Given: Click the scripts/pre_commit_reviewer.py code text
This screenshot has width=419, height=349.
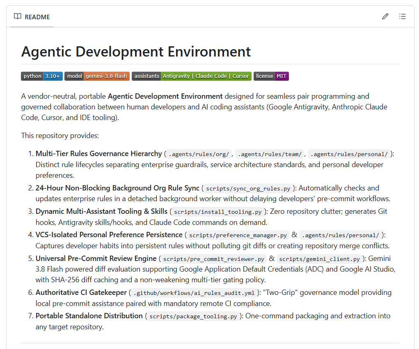Looking at the screenshot, I should [x=213, y=259].
